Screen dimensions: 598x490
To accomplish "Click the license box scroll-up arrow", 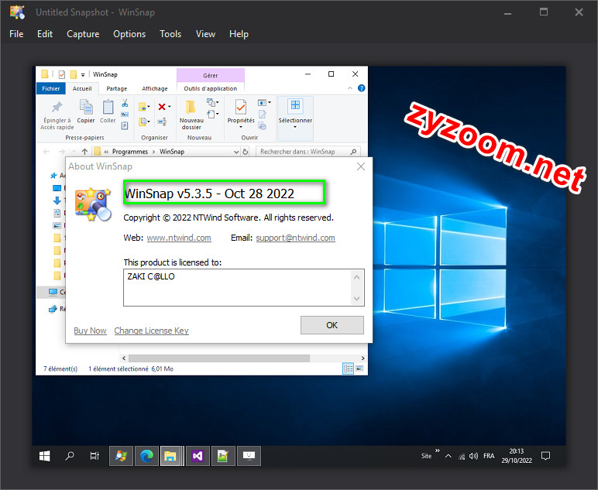I will (357, 277).
